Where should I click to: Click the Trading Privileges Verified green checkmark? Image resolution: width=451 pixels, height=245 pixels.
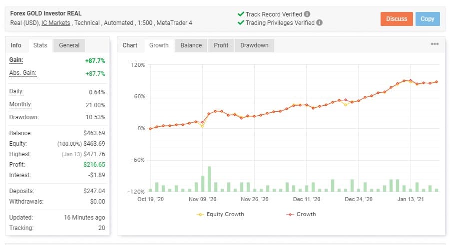click(241, 22)
